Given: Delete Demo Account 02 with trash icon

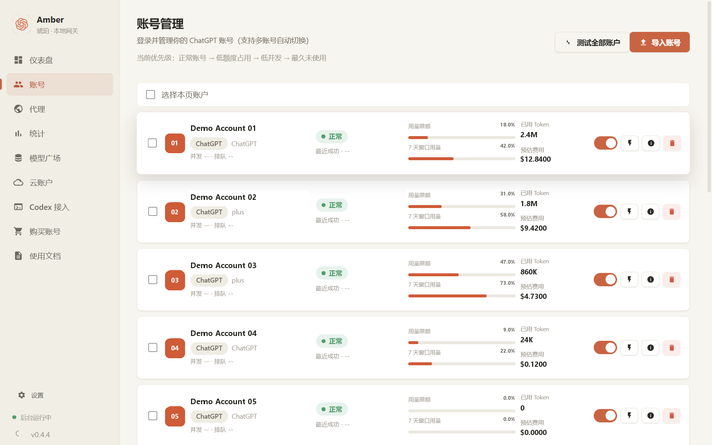Looking at the screenshot, I should click(x=672, y=211).
